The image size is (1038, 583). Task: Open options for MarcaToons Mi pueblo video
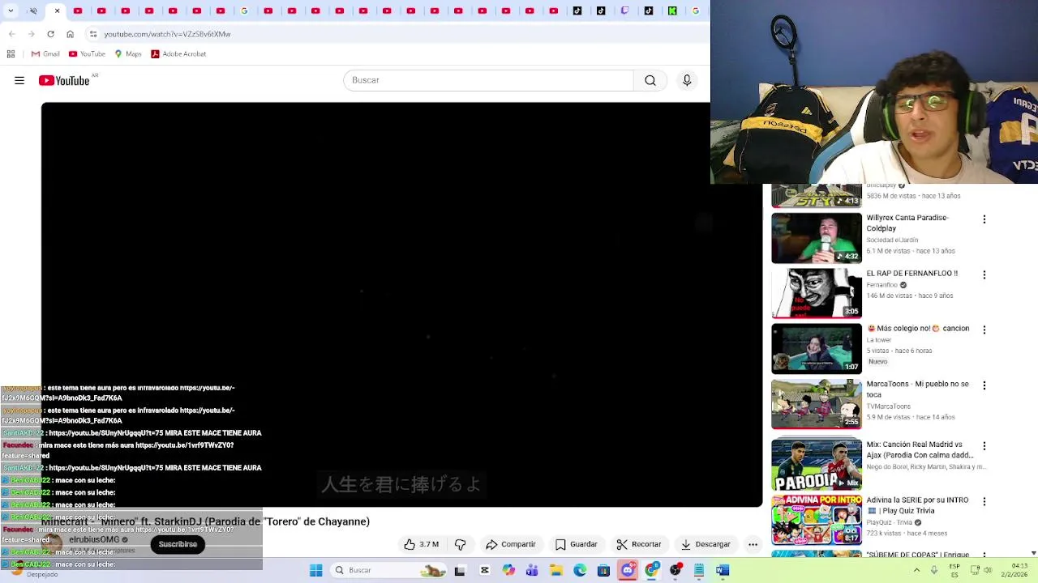[x=984, y=385]
